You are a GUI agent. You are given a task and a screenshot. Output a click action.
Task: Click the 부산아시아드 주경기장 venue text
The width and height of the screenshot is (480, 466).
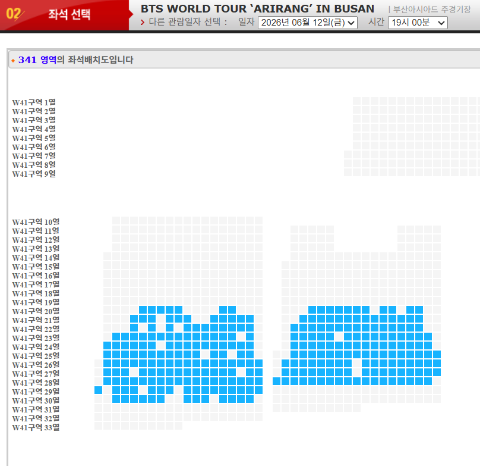[x=432, y=10]
